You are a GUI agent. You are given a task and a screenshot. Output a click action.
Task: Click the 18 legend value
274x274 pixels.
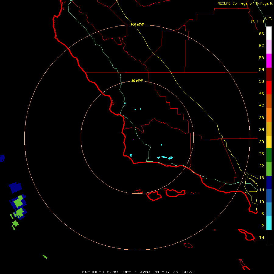(x=262, y=178)
